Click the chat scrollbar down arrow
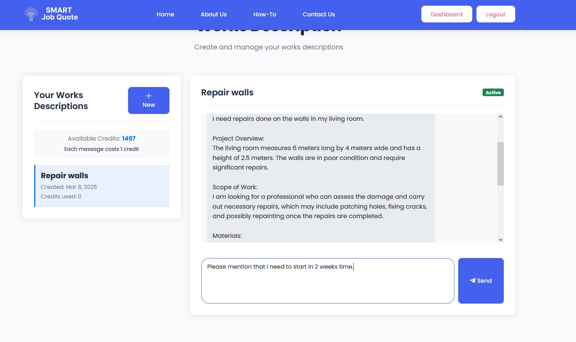Viewport: 576px width, 342px height. point(500,240)
